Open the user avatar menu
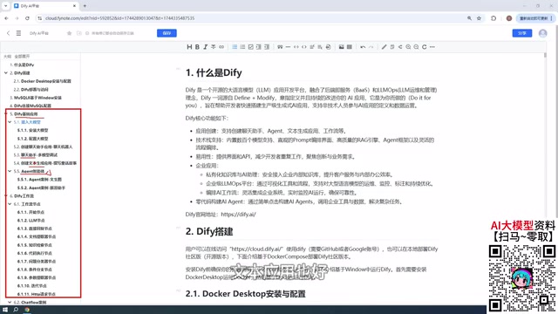This screenshot has width=558, height=314. click(542, 33)
